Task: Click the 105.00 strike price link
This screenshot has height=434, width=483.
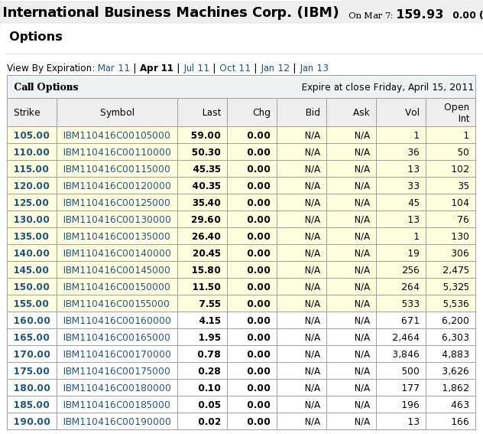Action: (31, 135)
